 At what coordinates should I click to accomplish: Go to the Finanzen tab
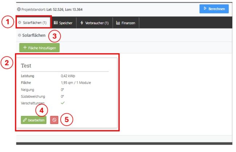[126, 23]
